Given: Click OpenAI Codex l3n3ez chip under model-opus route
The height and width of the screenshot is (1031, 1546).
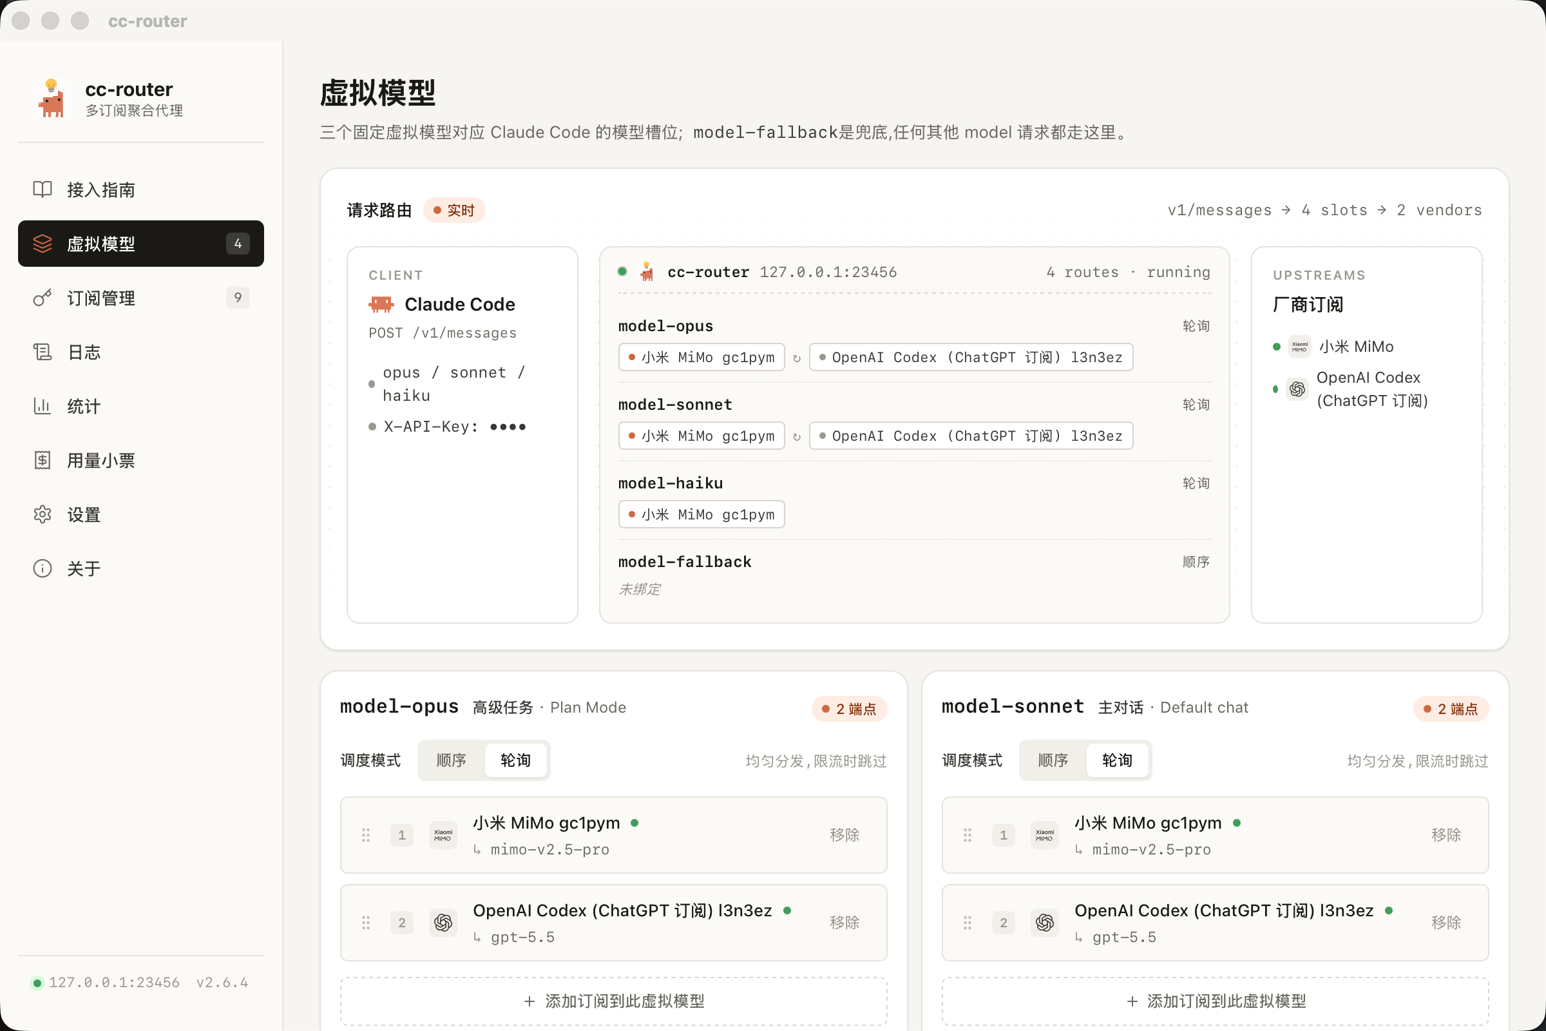Looking at the screenshot, I should pyautogui.click(x=971, y=357).
